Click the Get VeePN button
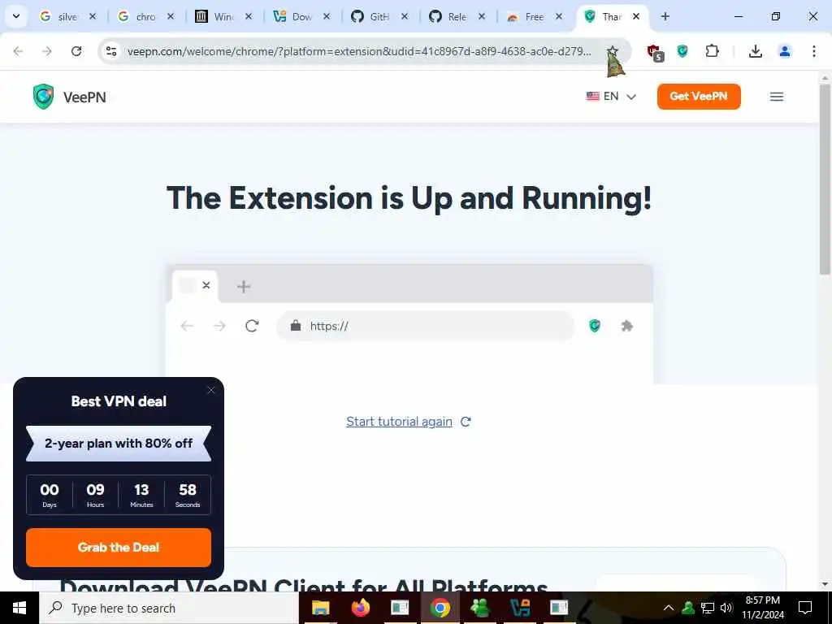Image resolution: width=832 pixels, height=624 pixels. point(698,97)
